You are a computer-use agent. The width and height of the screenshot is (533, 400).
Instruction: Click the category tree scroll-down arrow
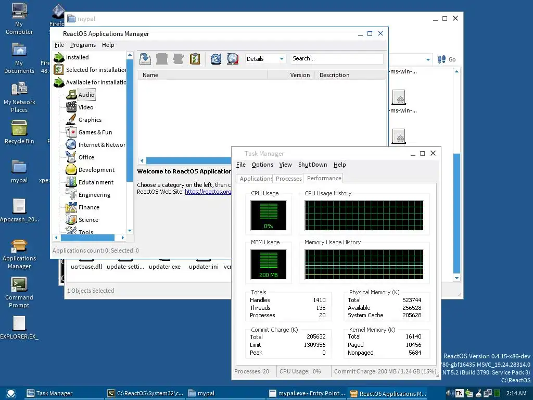[130, 231]
